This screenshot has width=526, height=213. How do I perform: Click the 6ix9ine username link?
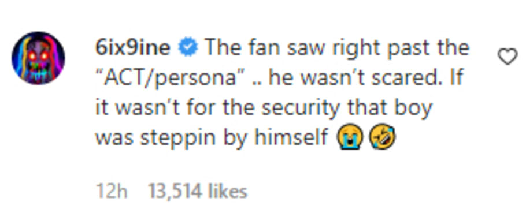(x=133, y=48)
